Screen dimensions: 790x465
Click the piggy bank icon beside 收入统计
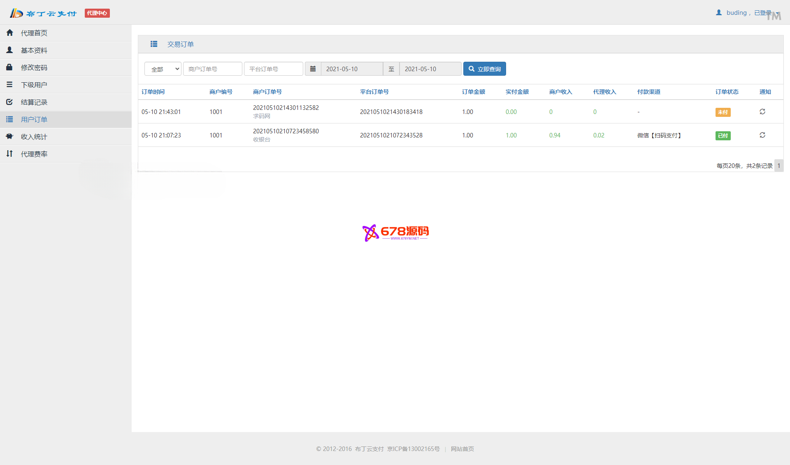[x=9, y=137]
